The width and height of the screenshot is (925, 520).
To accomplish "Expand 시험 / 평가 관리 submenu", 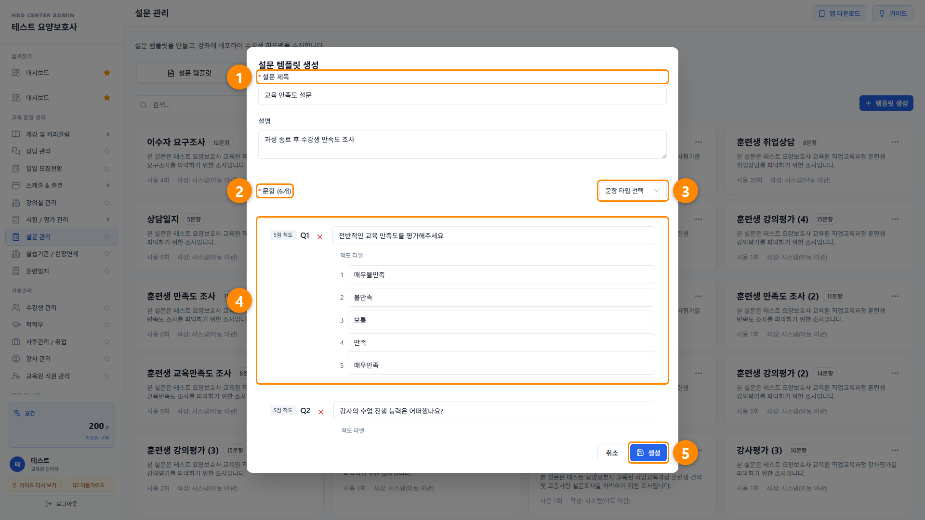I will tap(108, 220).
